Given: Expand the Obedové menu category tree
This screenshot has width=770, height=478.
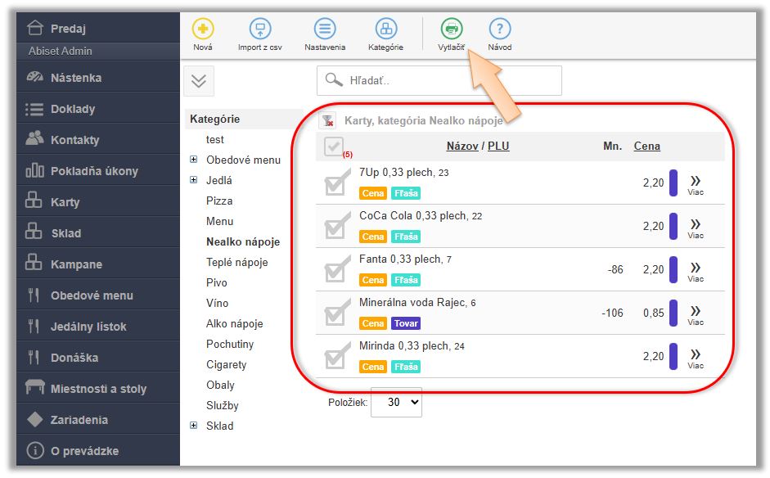Looking at the screenshot, I should 194,160.
